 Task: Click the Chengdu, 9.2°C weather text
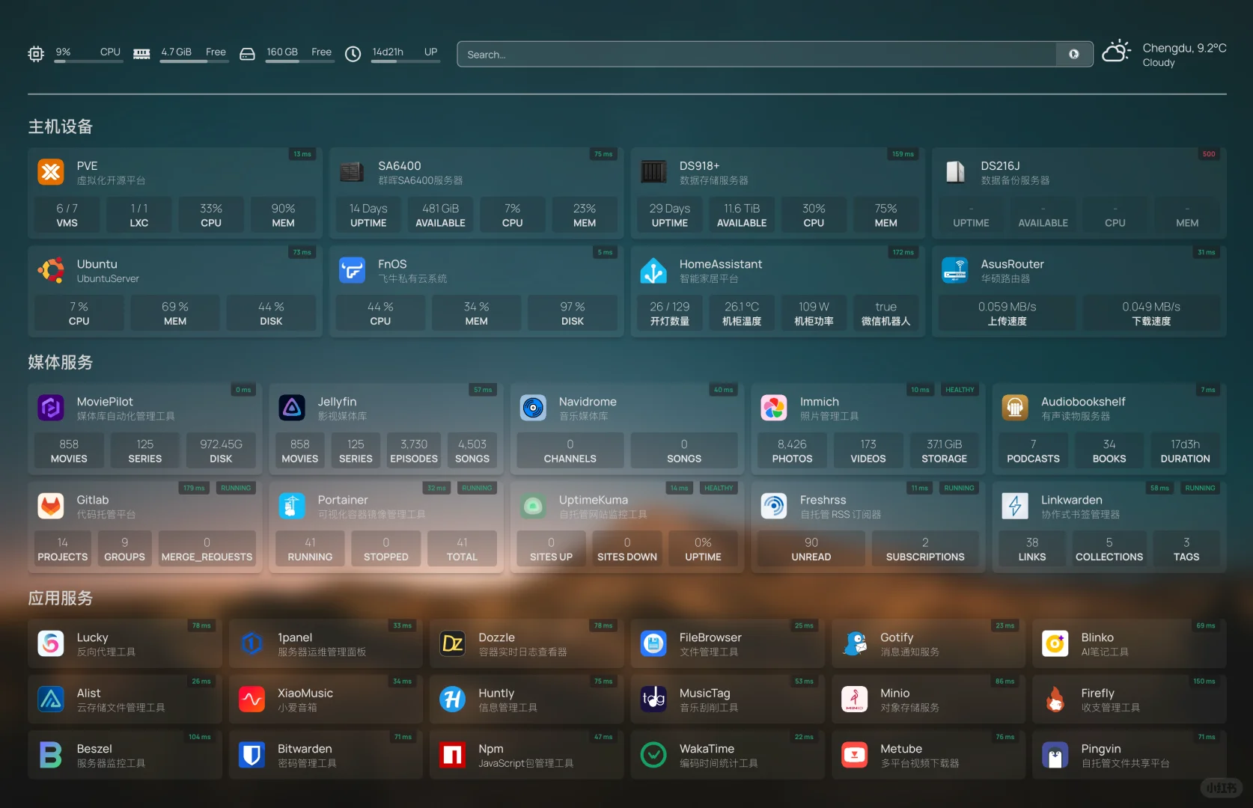point(1184,48)
